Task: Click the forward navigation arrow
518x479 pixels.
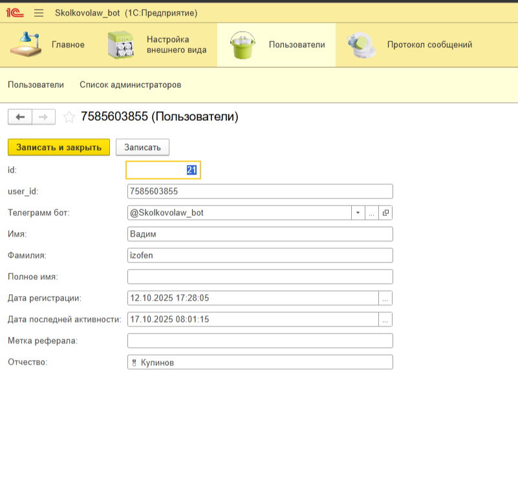Action: [43, 117]
